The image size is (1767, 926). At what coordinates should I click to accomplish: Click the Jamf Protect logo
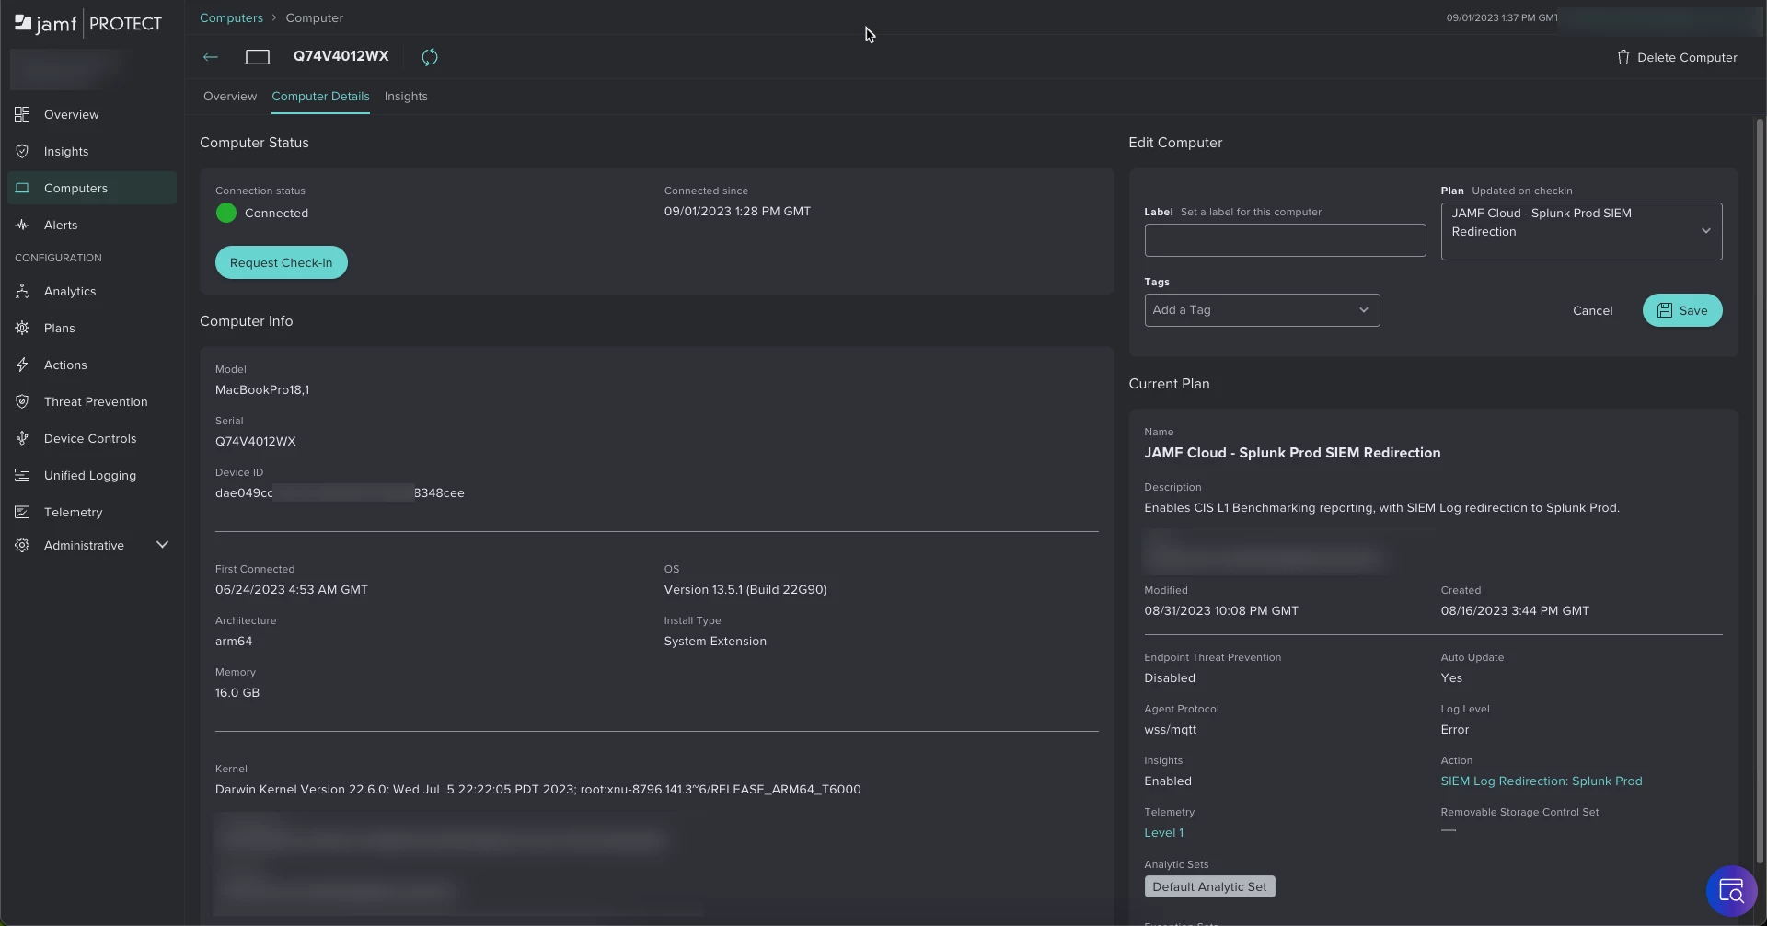point(88,23)
